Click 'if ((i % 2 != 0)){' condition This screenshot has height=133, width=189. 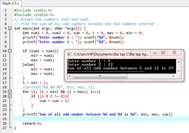click(x=50, y=96)
